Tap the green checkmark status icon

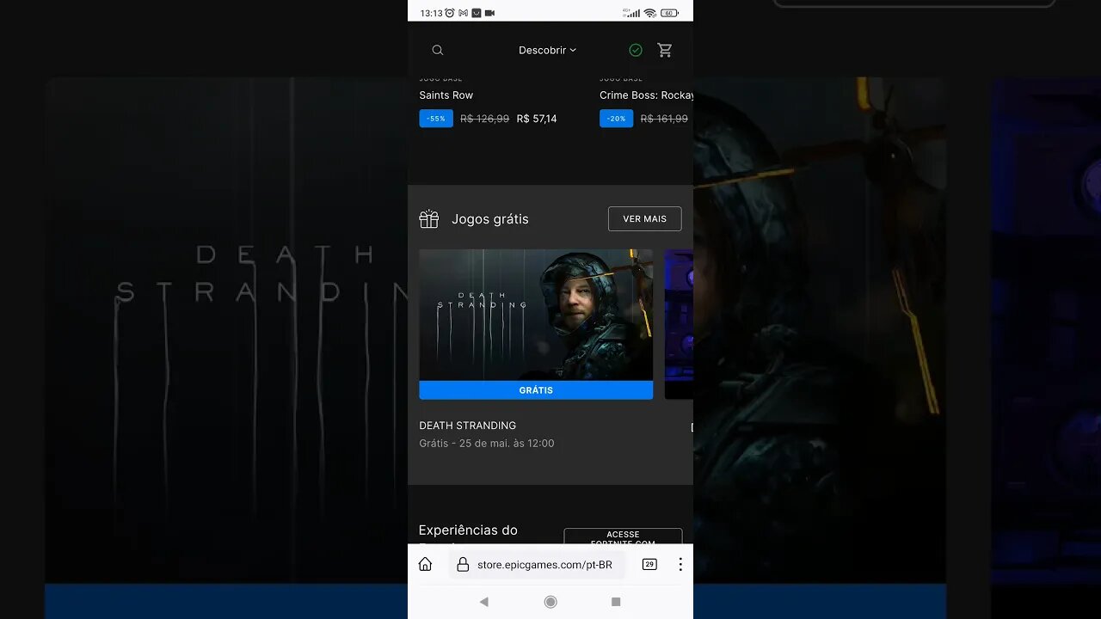click(636, 50)
